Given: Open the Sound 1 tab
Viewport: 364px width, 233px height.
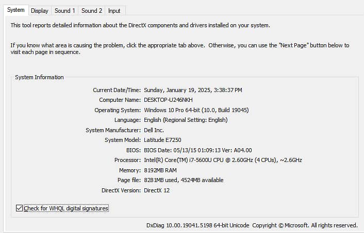Looking at the screenshot, I should pos(65,11).
